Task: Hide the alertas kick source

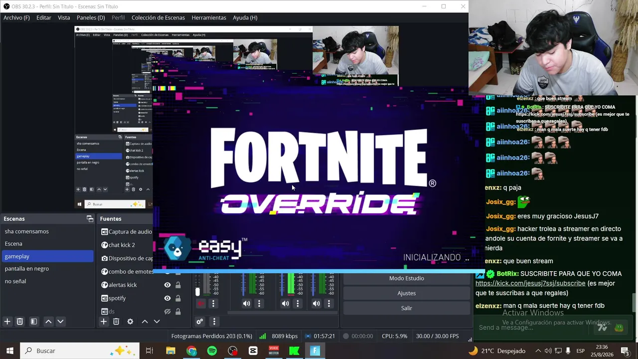Action: pos(167,285)
